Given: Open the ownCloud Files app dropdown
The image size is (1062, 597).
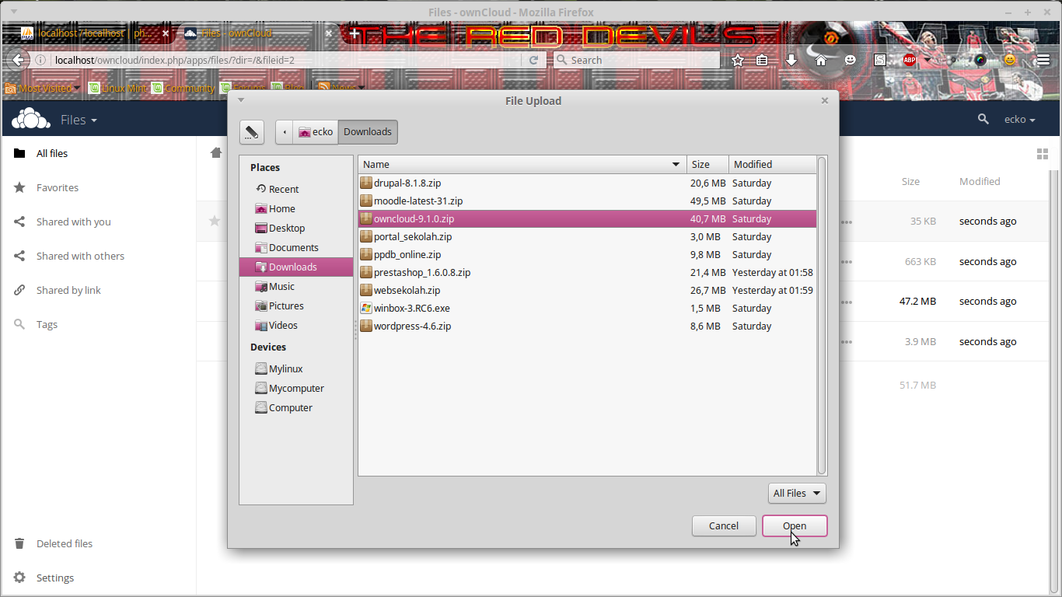Looking at the screenshot, I should coord(79,120).
